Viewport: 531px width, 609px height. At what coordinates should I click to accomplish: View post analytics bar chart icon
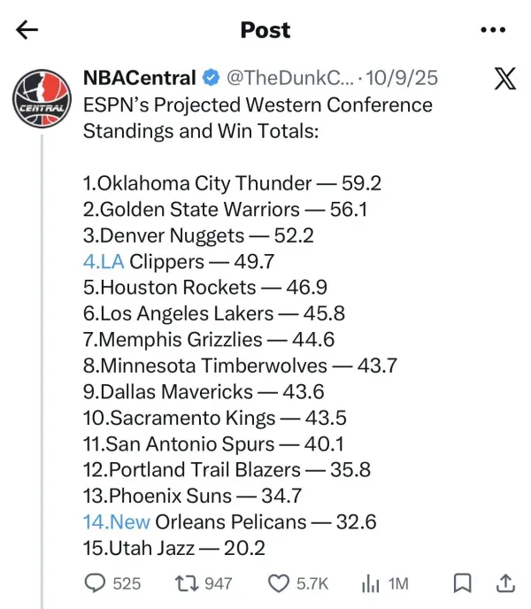point(370,583)
